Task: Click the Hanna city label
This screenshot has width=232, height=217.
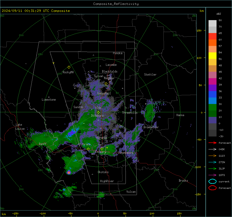Action: point(180,115)
